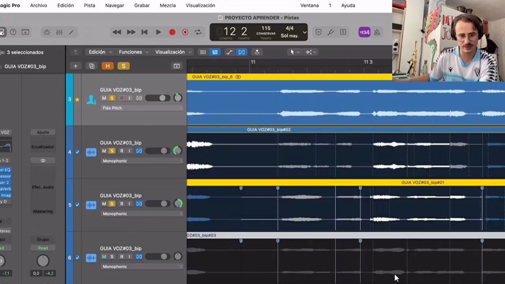
Task: Enable the count-in 1234 button
Action: point(364,32)
